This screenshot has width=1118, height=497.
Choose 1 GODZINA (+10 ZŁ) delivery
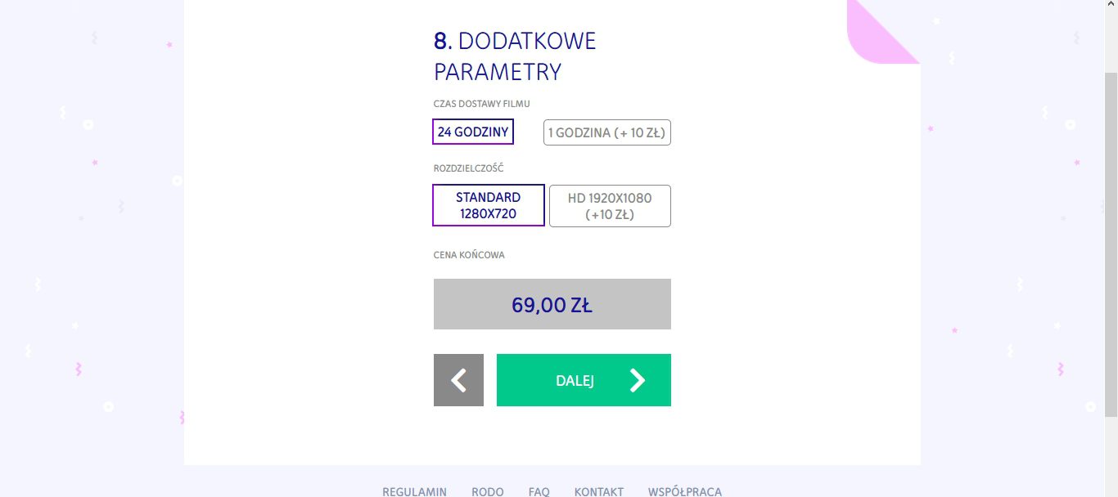(x=607, y=132)
